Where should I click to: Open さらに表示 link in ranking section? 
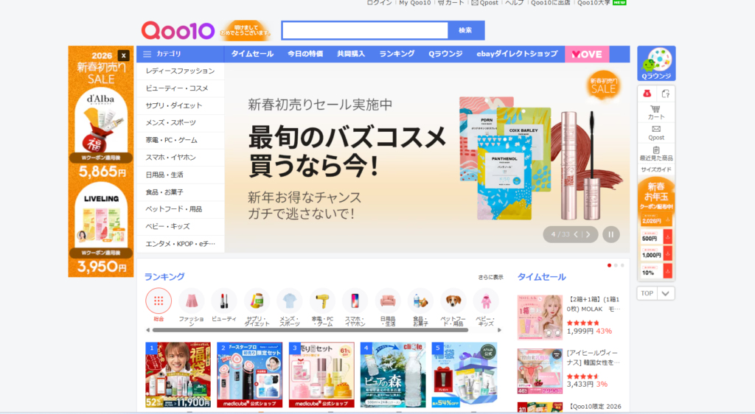click(x=490, y=278)
